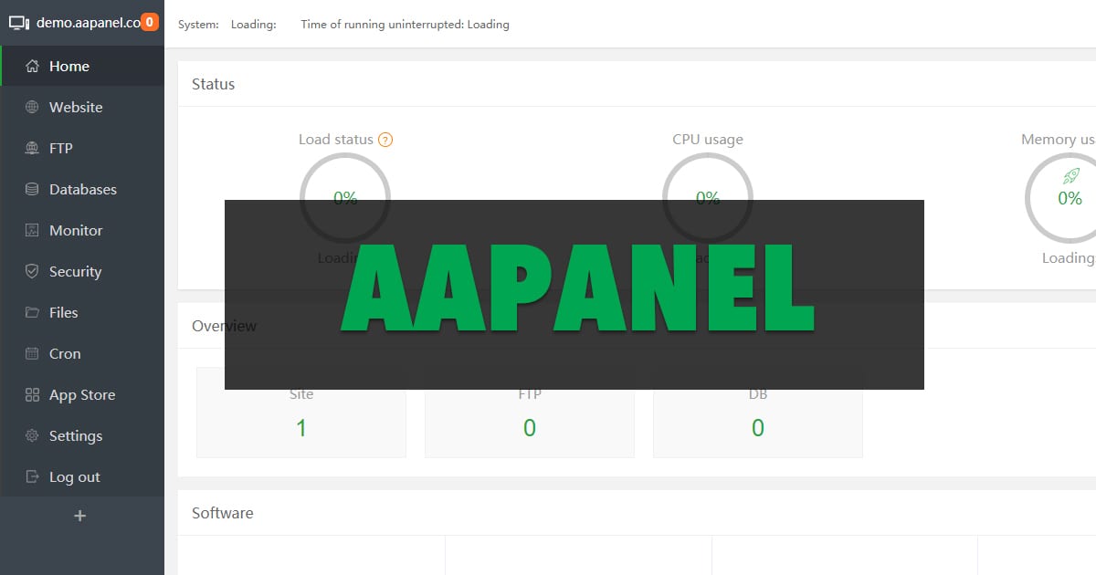
Task: Click the Status section heading
Action: (x=214, y=84)
